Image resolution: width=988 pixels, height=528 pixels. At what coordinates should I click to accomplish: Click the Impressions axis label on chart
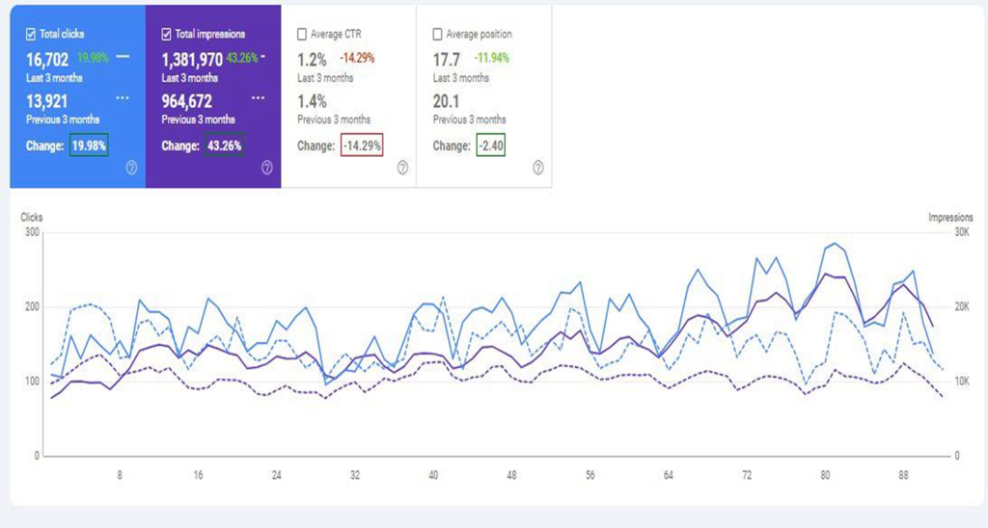pos(950,218)
